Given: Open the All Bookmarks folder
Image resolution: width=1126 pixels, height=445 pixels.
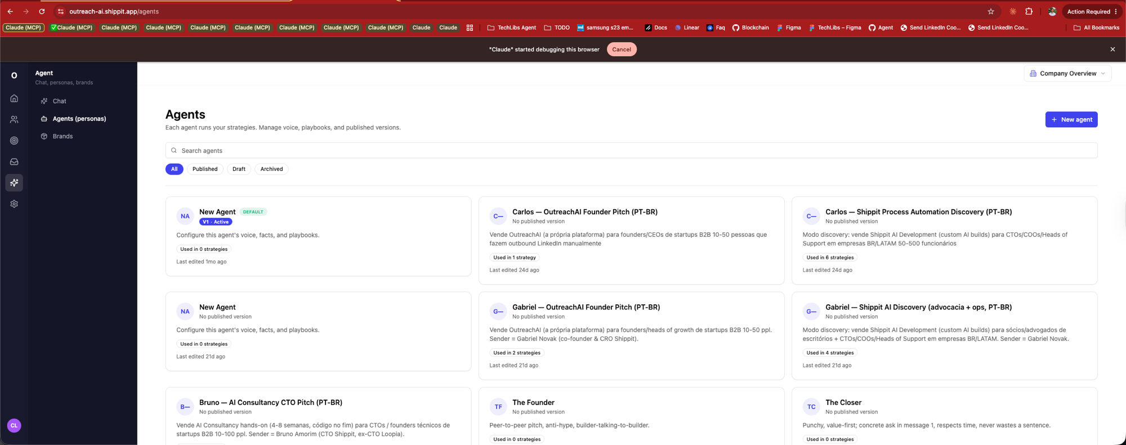Looking at the screenshot, I should 1096,28.
